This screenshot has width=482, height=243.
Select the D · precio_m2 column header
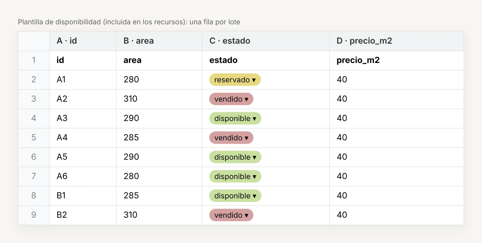(x=396, y=41)
